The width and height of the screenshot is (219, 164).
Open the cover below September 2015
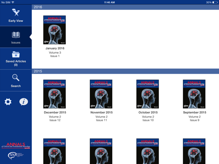[194, 151]
